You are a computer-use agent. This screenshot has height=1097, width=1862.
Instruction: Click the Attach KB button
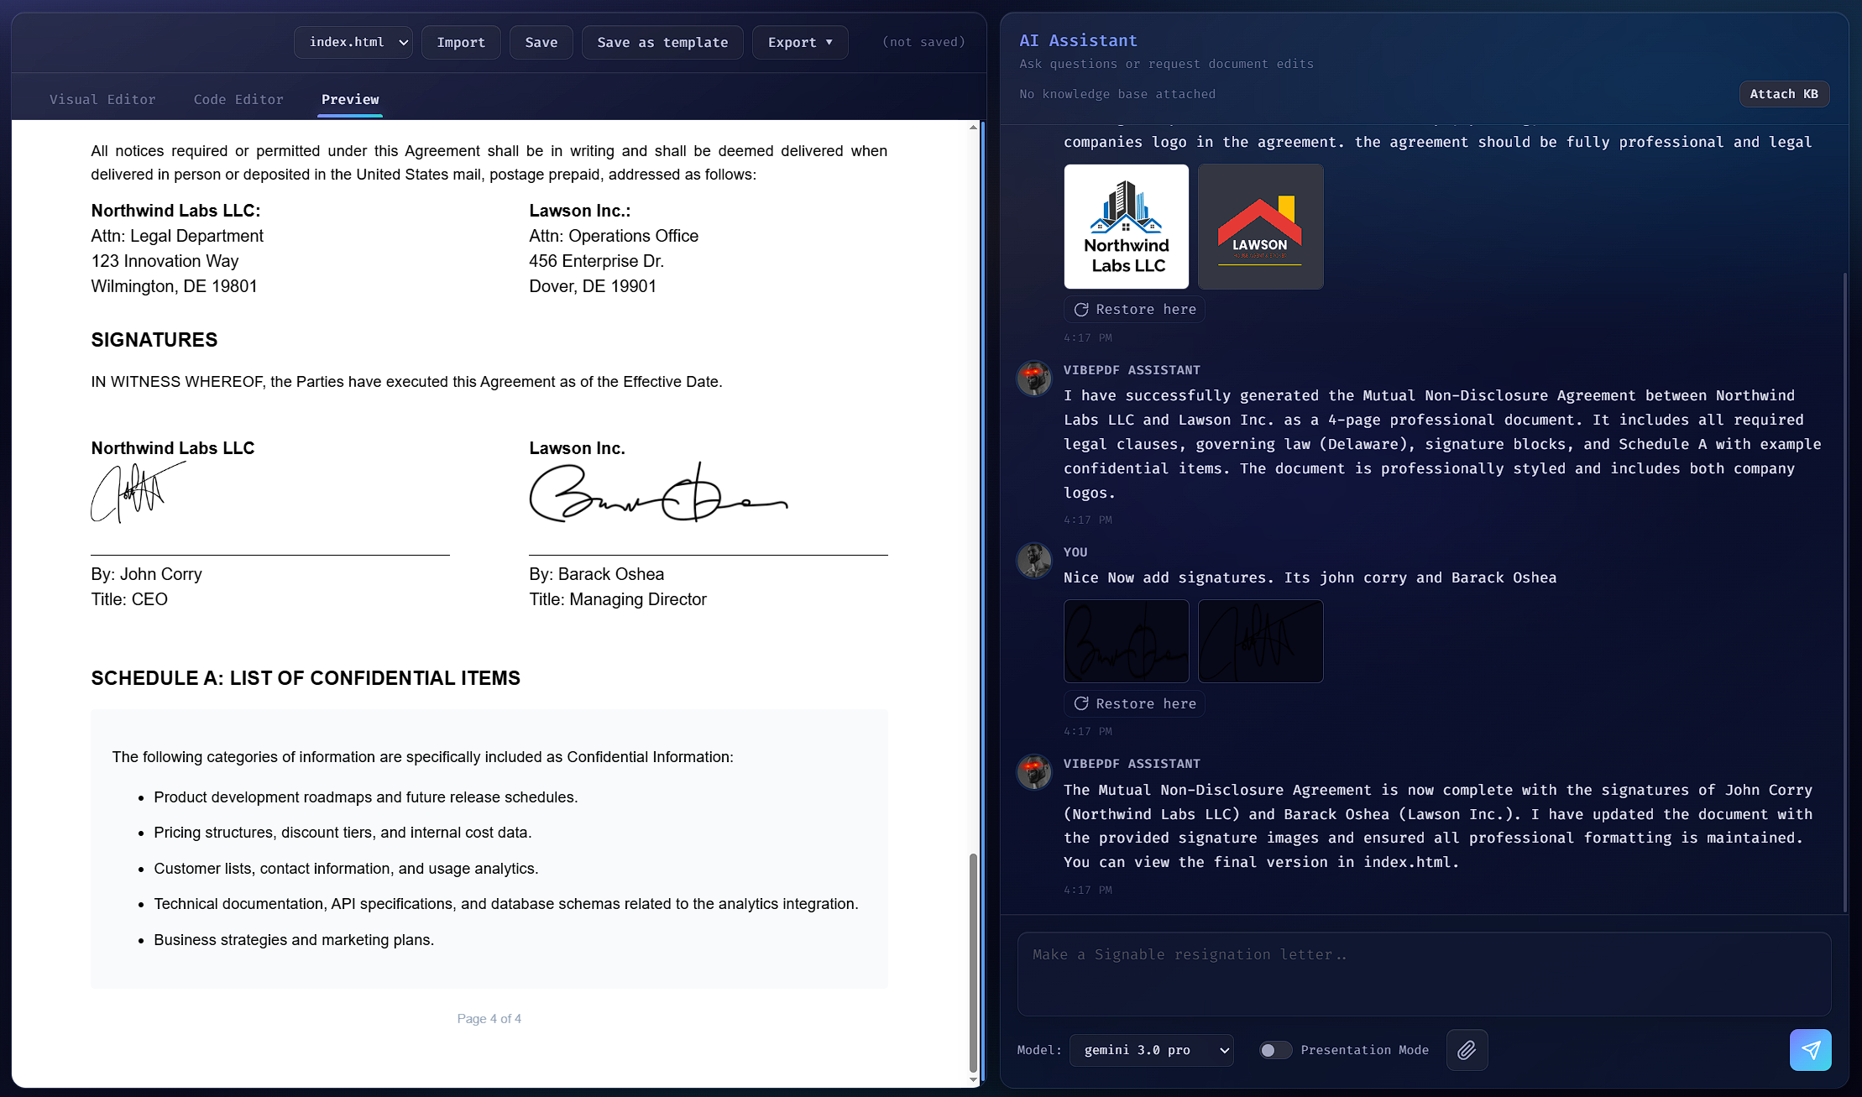coord(1784,94)
